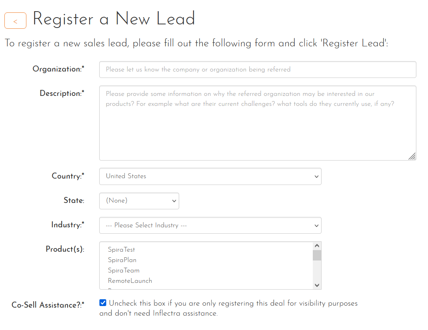Click the products list scrollbar thumb
The width and height of the screenshot is (428, 330).
pyautogui.click(x=317, y=255)
